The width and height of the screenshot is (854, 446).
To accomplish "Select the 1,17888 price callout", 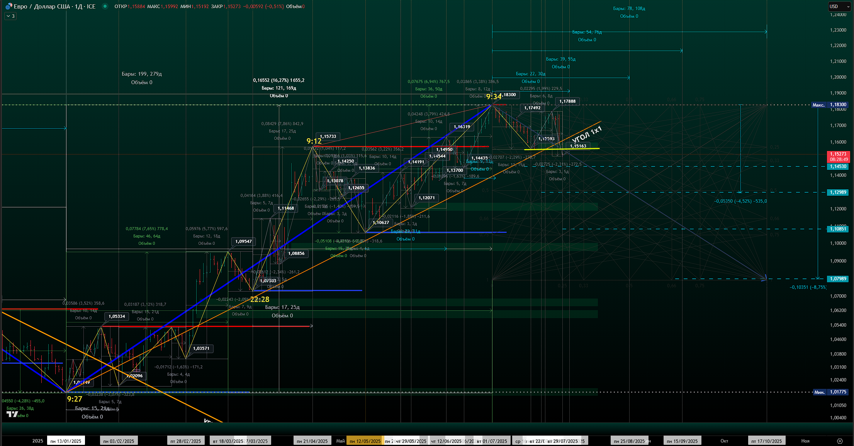I will point(567,101).
